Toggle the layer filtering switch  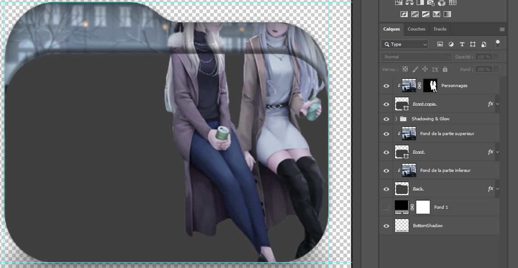497,44
